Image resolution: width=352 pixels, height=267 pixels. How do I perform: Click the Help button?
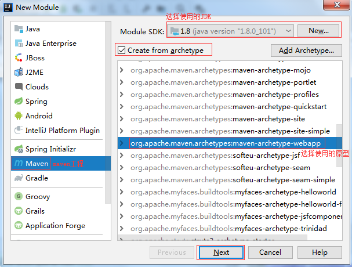(x=320, y=252)
